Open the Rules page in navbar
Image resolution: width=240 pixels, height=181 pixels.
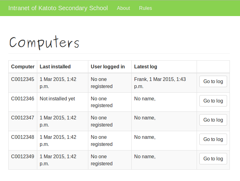point(145,8)
